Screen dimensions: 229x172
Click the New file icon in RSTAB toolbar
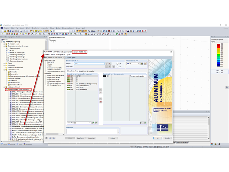click(2, 31)
